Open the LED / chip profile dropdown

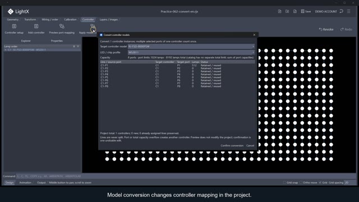pyautogui.click(x=191, y=52)
